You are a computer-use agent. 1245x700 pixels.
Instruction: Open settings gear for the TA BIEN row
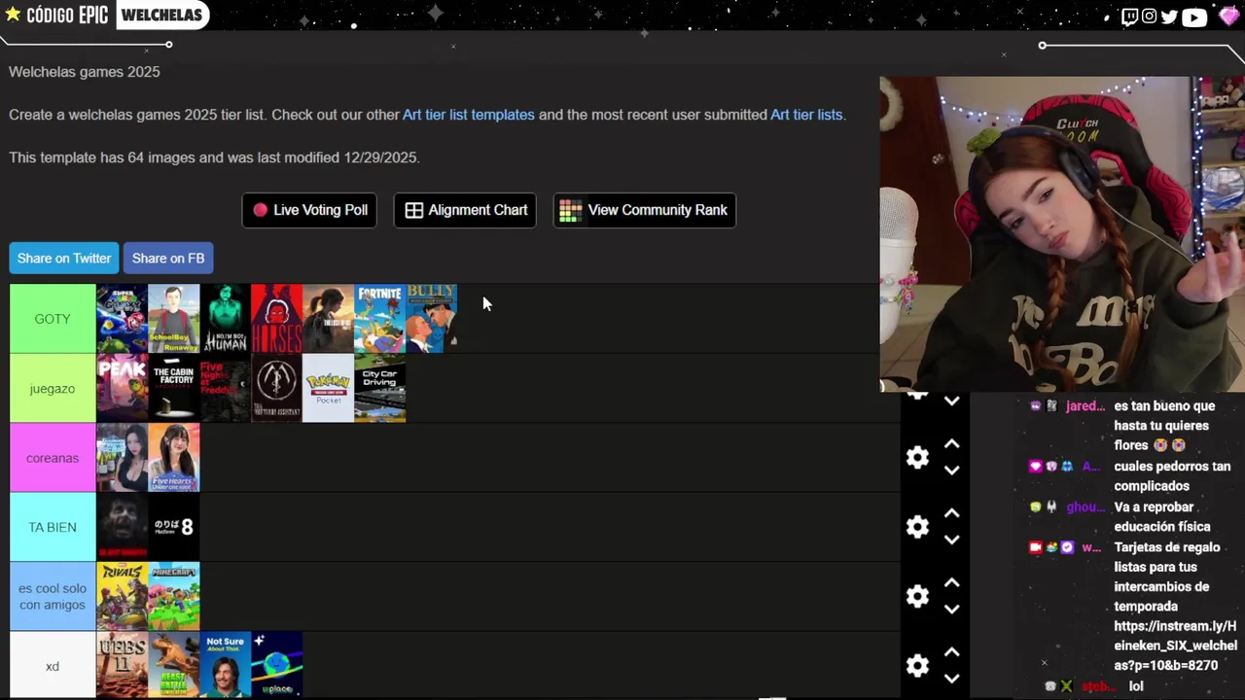point(917,527)
